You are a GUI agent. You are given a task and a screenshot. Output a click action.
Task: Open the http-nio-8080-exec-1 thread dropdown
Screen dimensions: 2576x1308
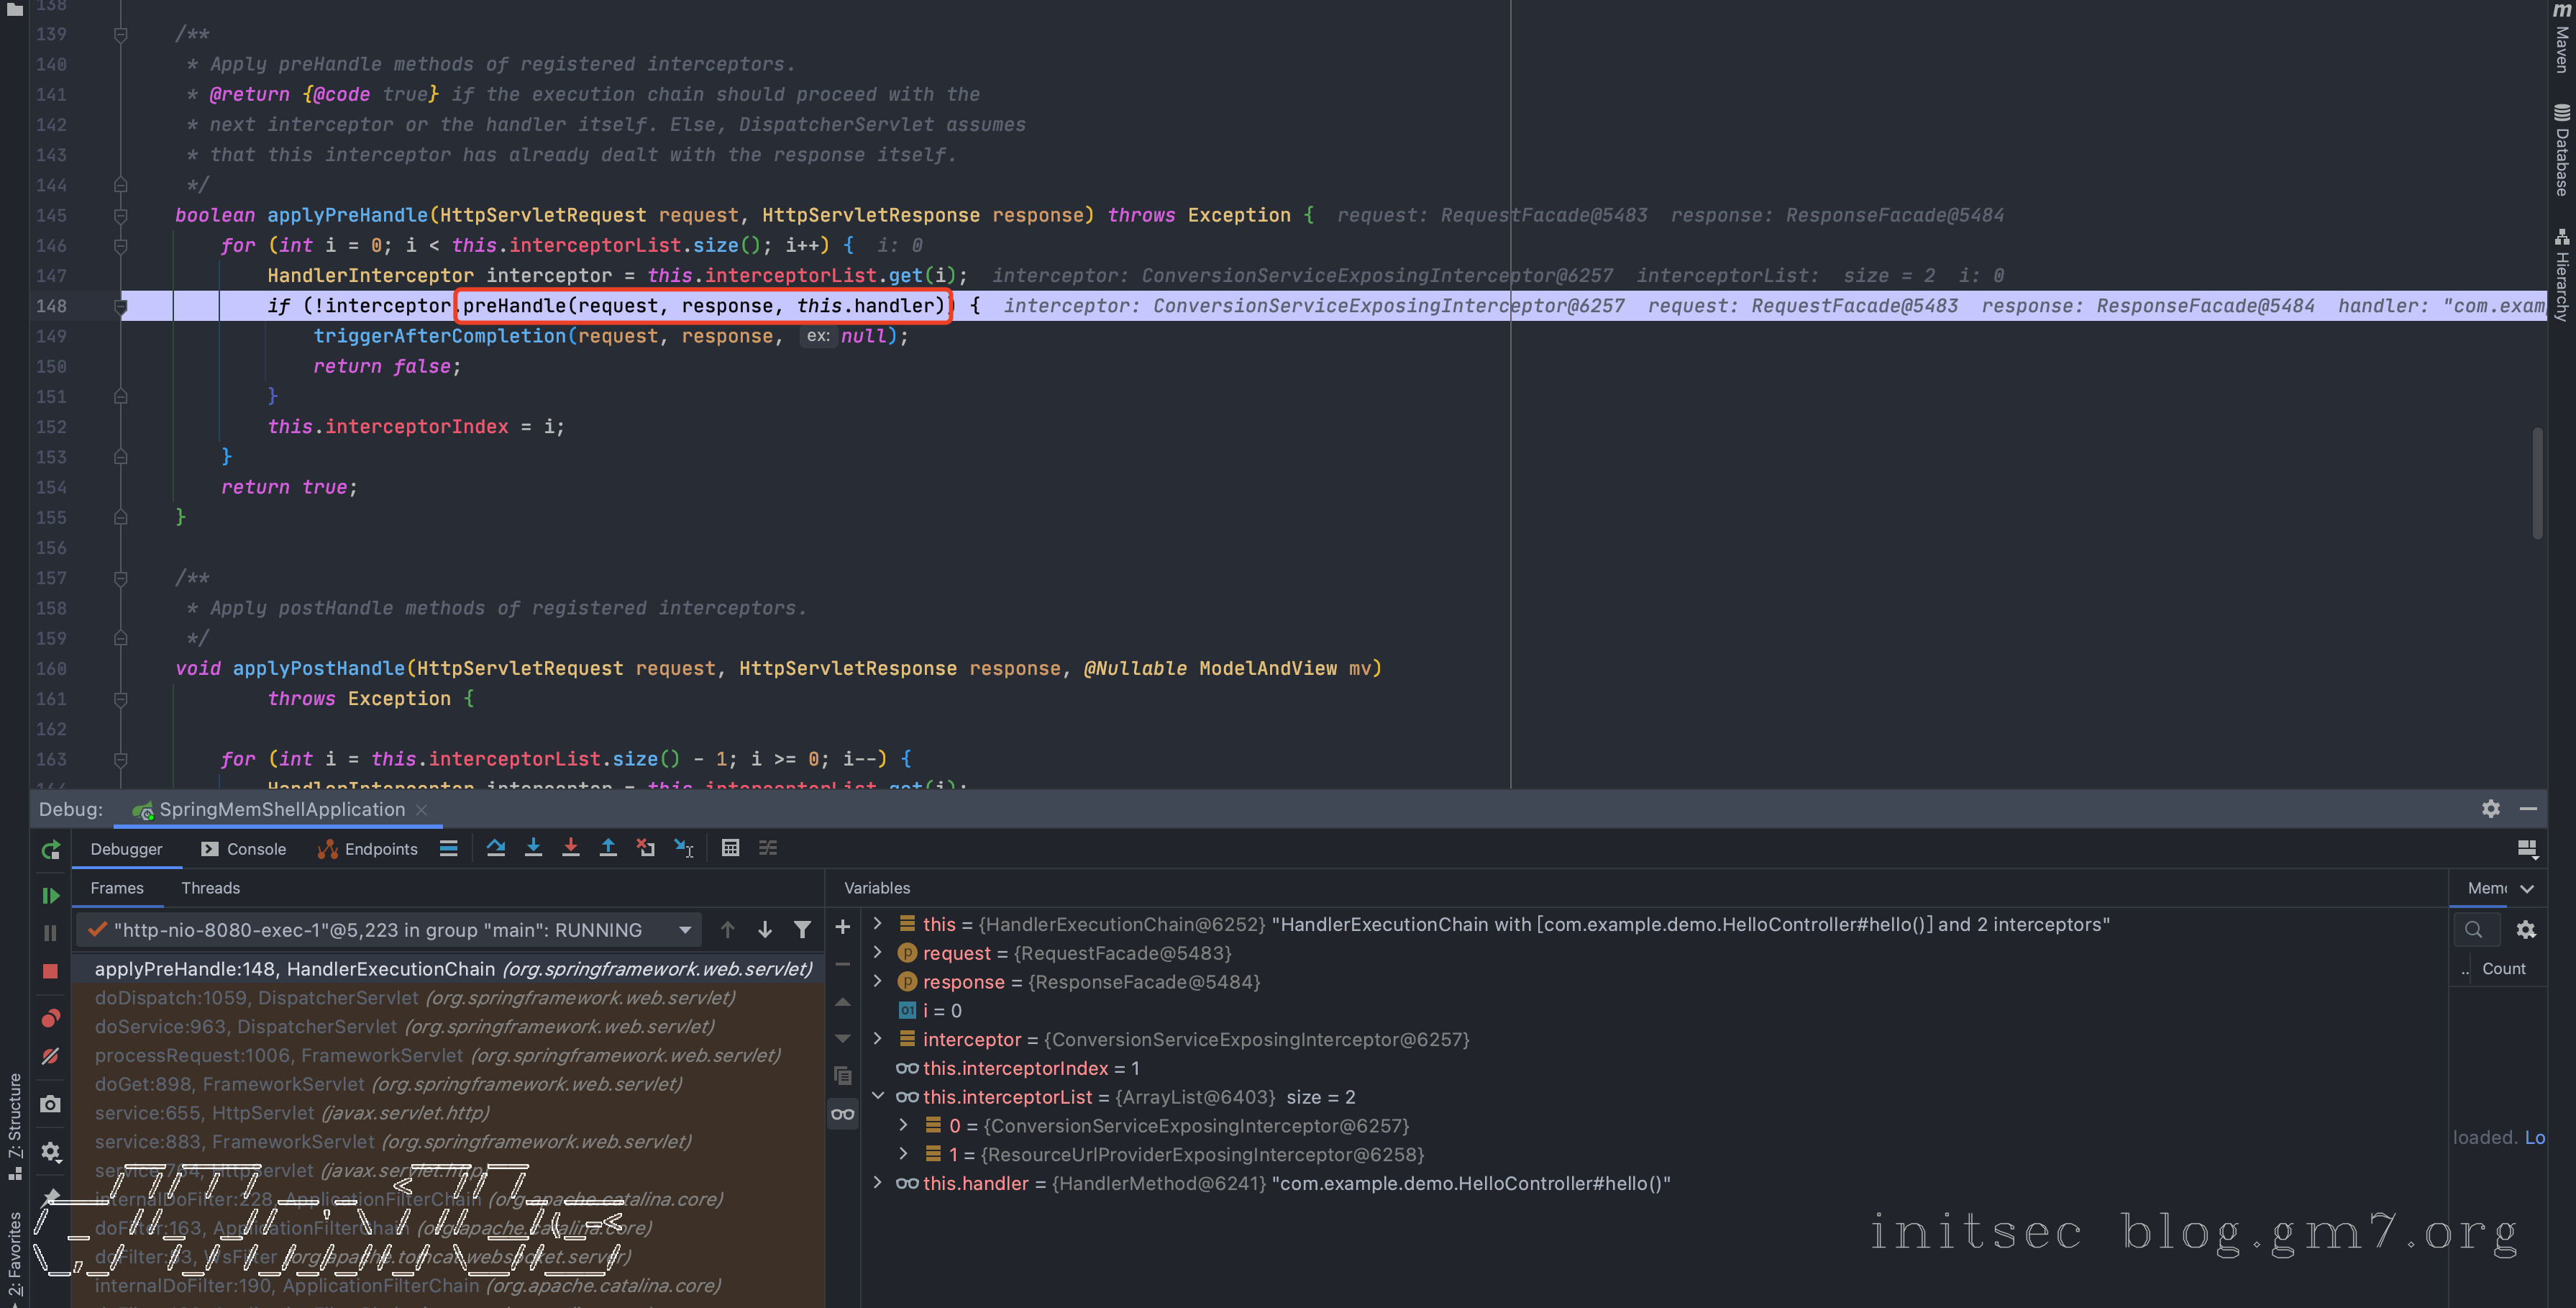click(685, 930)
